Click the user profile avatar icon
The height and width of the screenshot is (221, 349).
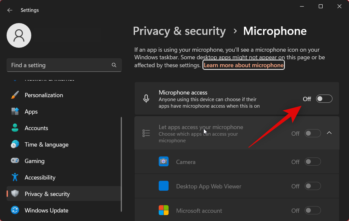19,35
